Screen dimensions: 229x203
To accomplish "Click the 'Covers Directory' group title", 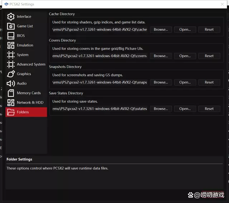I will click(x=62, y=40).
